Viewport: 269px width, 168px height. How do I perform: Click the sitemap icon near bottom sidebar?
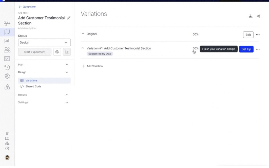coord(7,143)
